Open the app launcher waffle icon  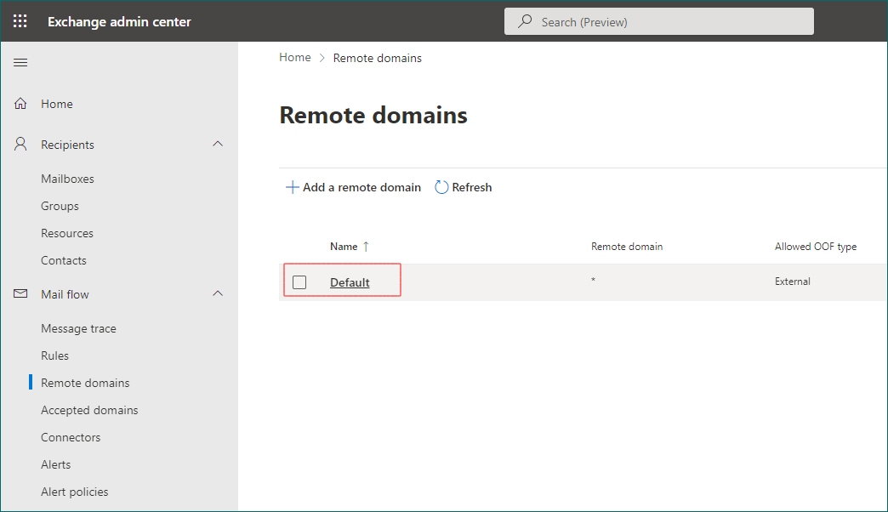pos(20,21)
